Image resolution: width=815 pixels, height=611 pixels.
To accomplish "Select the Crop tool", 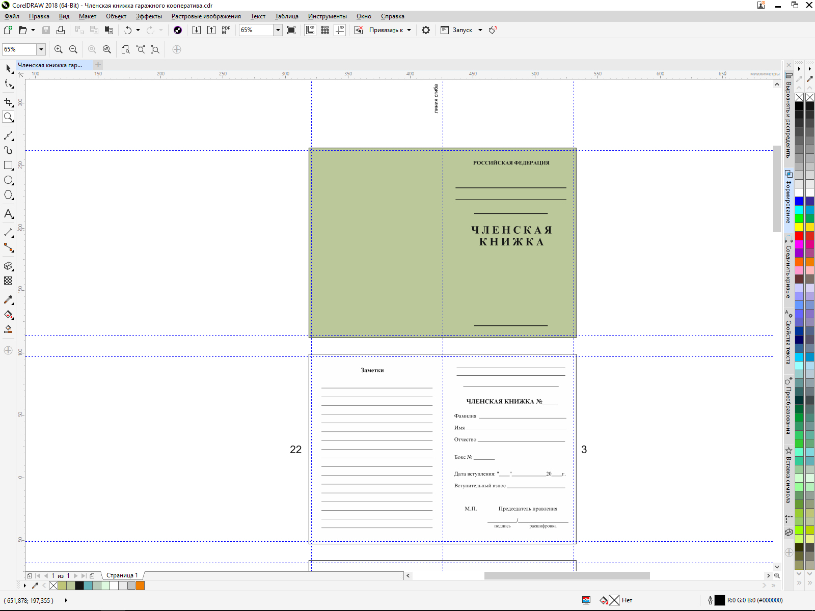I will (8, 102).
